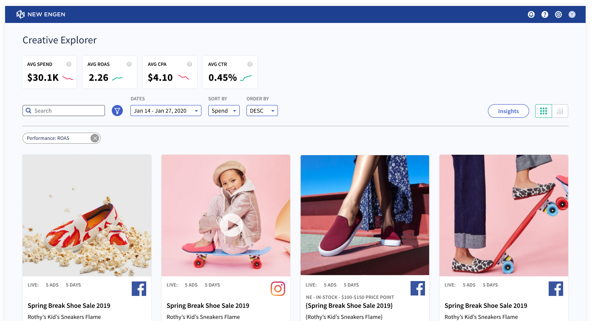
Task: Open the burgundy slip-on shoe thumbnail
Action: pos(365,215)
